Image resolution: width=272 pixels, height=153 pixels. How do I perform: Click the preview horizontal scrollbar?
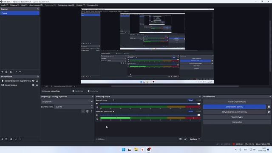tap(175, 86)
